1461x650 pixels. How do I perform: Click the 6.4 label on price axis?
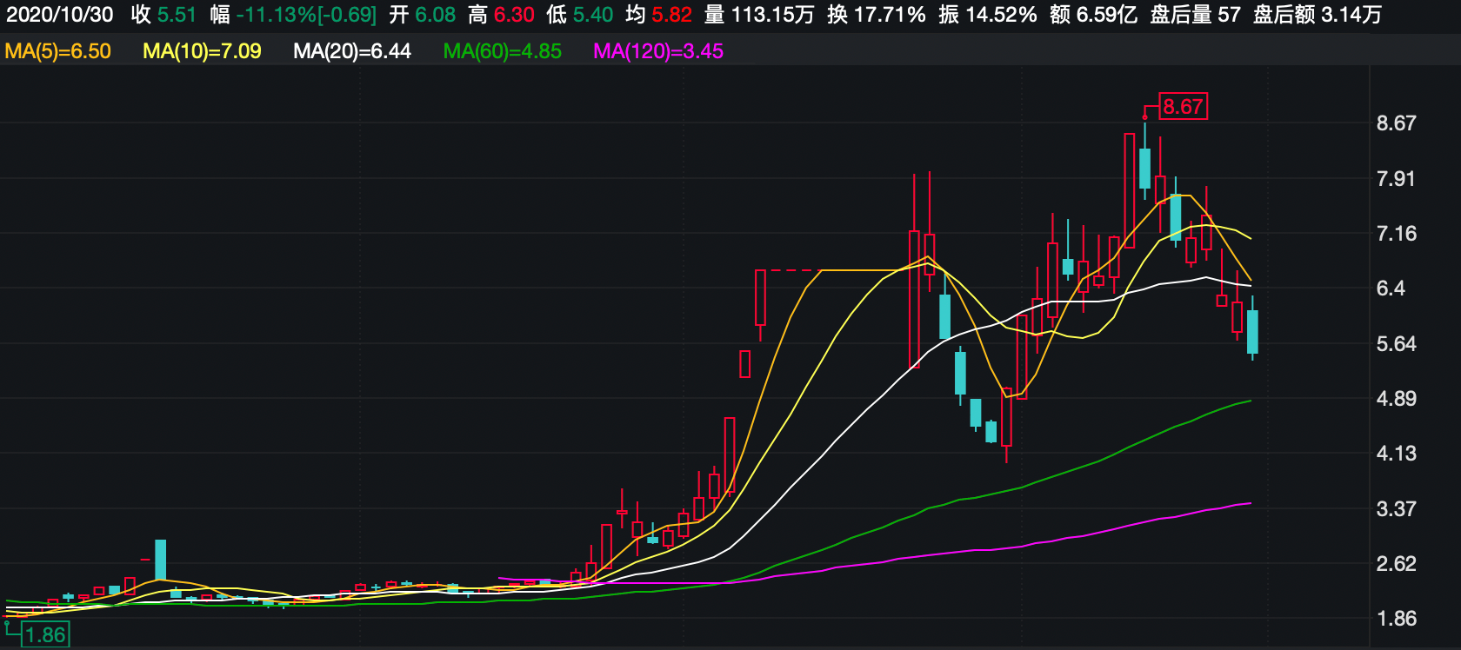click(x=1390, y=289)
